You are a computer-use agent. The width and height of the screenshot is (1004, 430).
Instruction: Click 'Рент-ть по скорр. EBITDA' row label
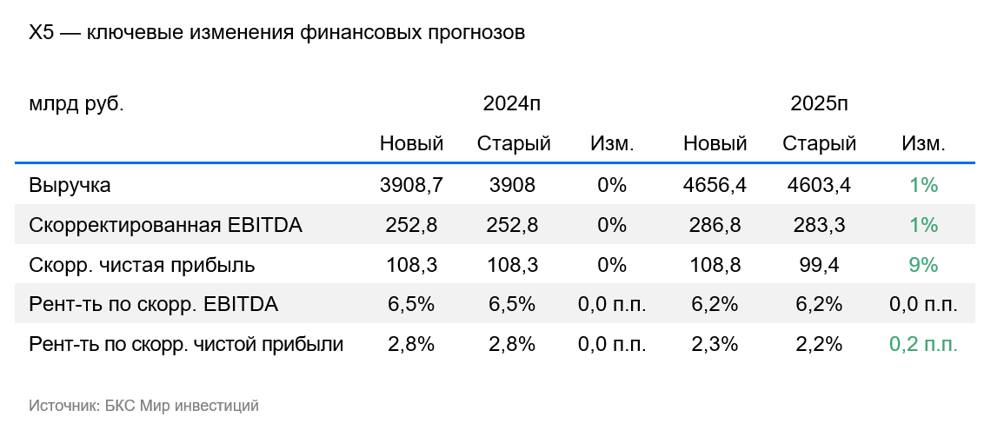coord(154,305)
